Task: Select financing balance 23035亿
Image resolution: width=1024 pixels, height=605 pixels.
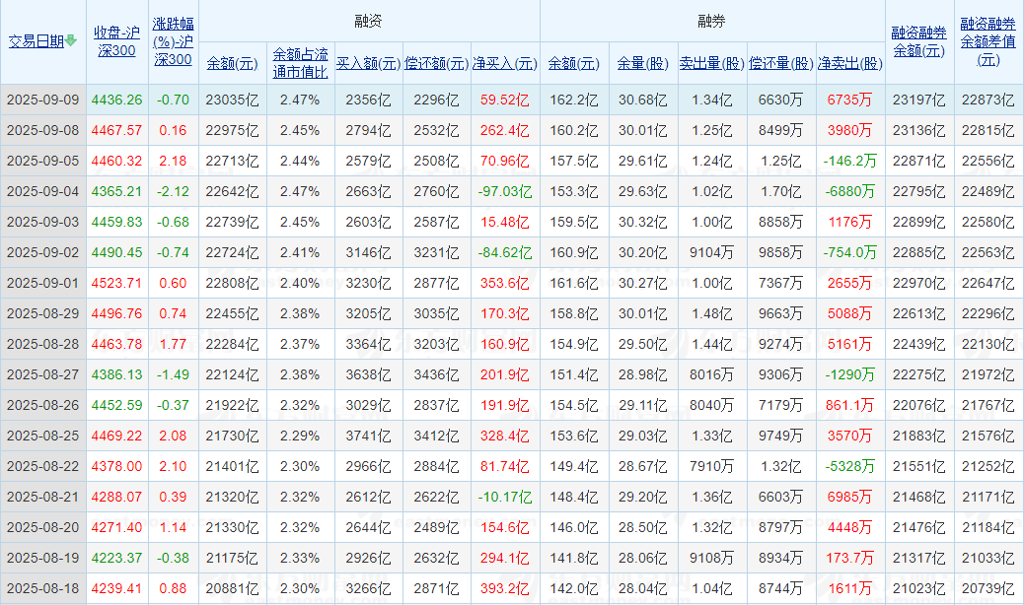Action: [233, 100]
